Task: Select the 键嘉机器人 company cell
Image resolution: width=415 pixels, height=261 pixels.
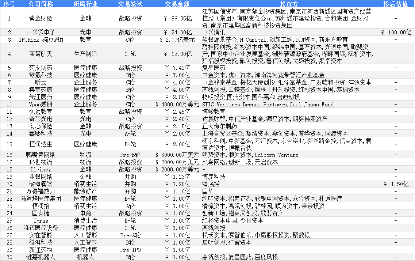Action: [41, 257]
